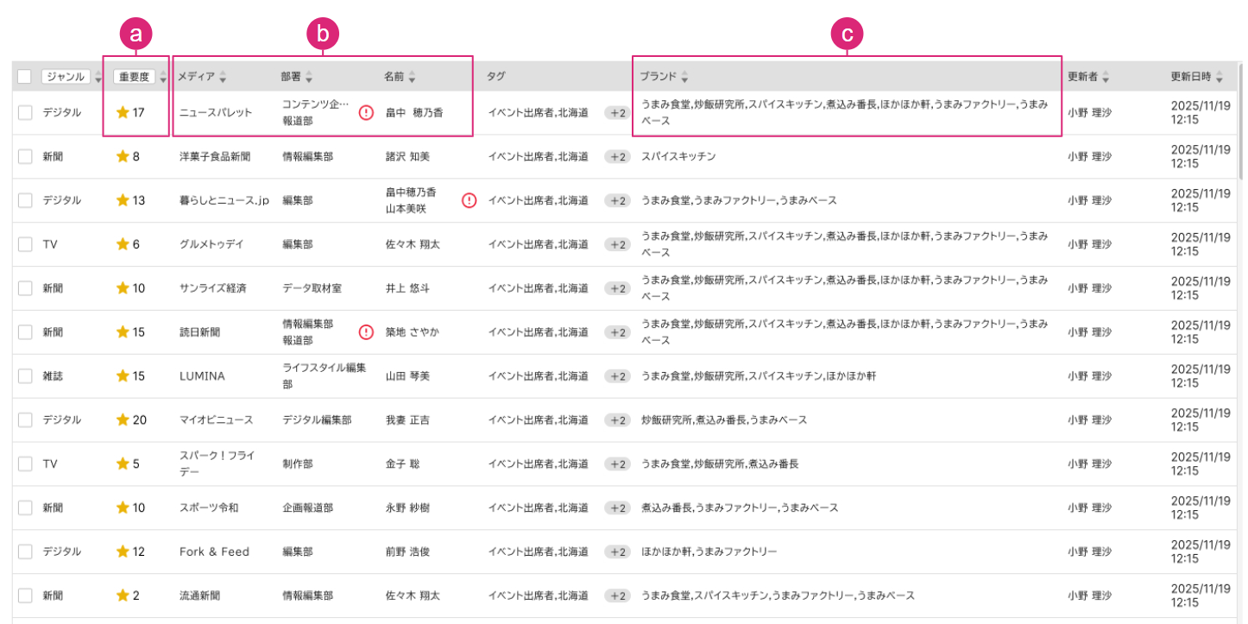Viewport: 1248px width, 624px height.
Task: Click the +2 tag badge in LUMINA row
Action: [x=616, y=376]
